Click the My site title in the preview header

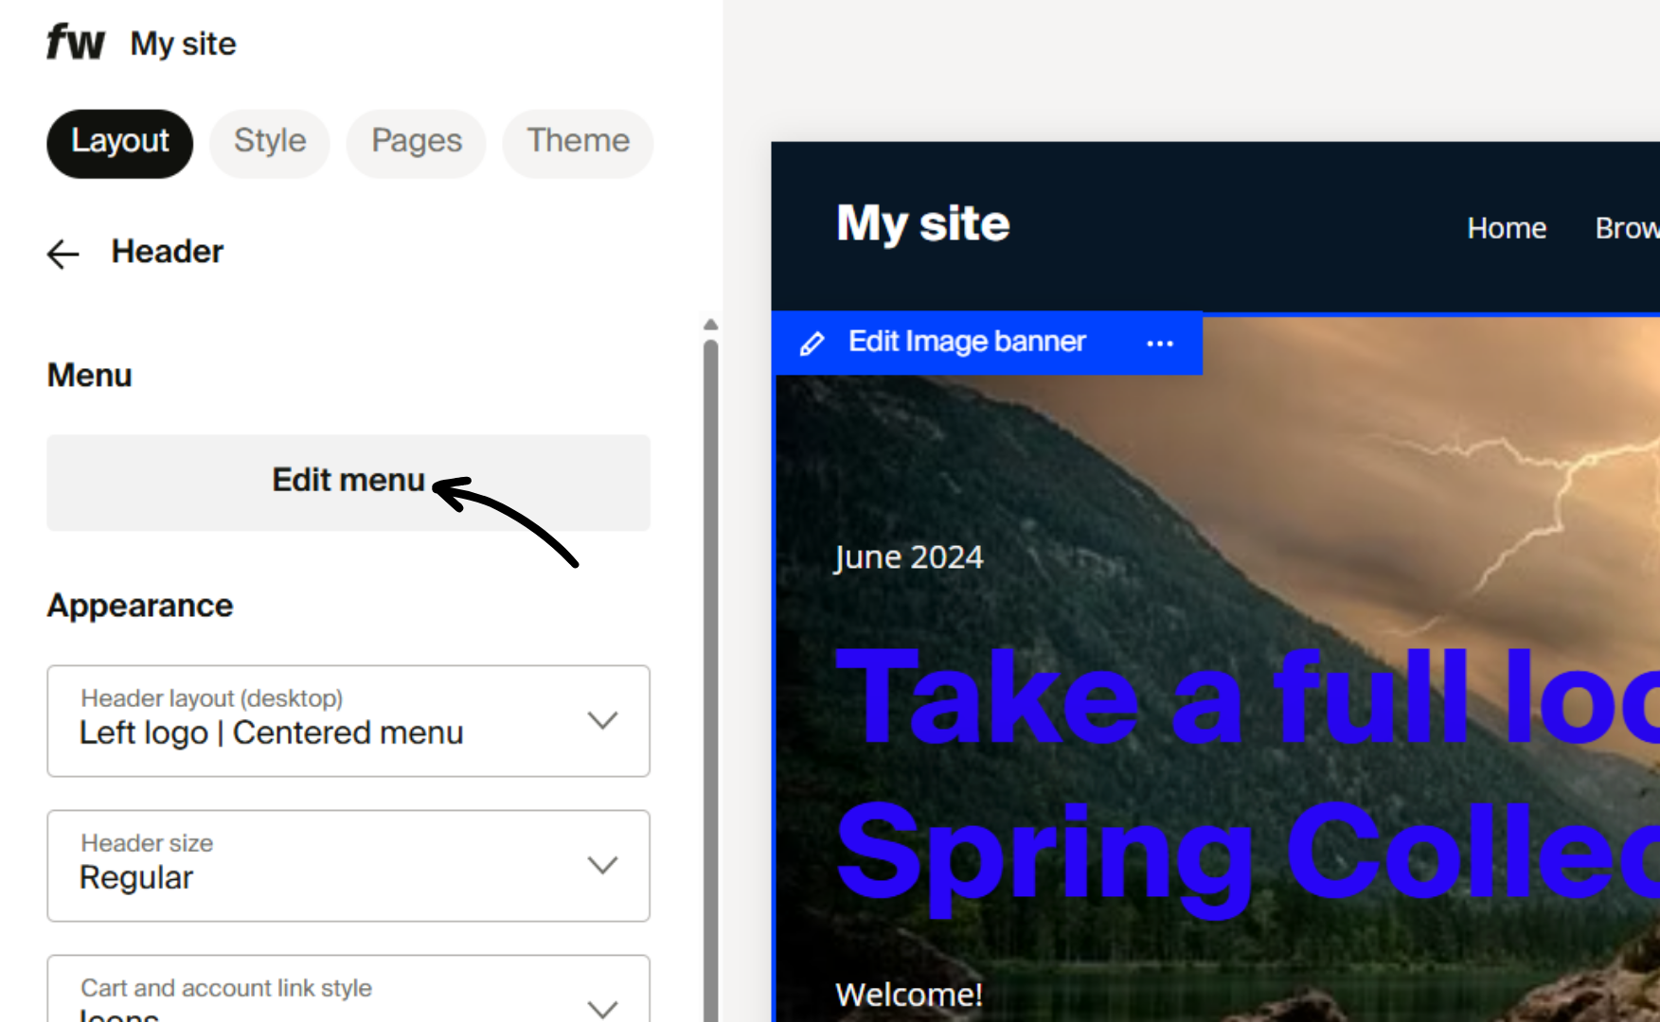pyautogui.click(x=921, y=223)
